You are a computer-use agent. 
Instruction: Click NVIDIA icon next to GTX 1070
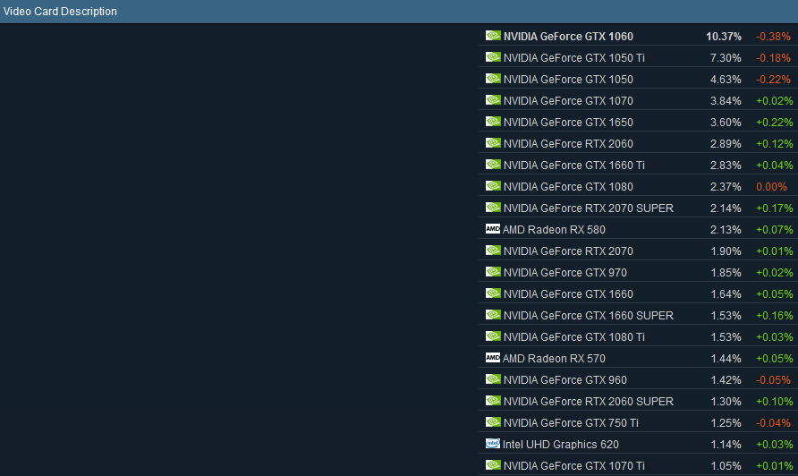[x=493, y=100]
